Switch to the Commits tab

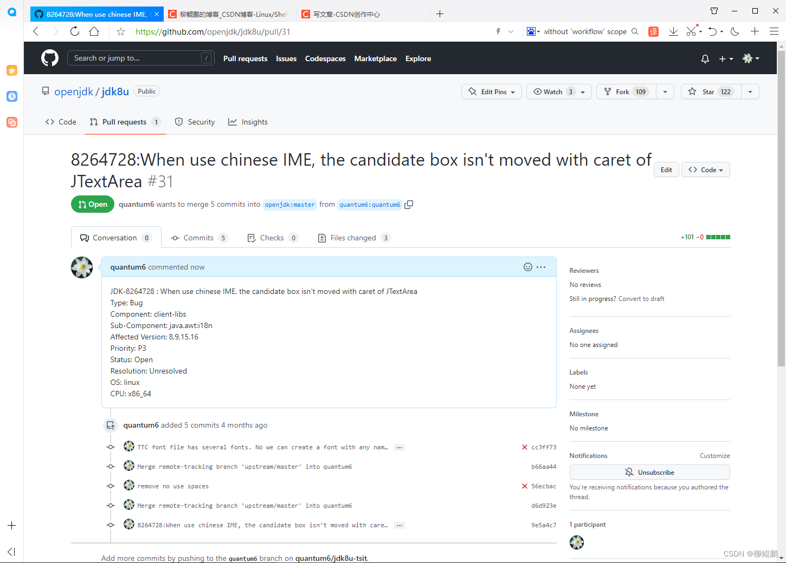click(x=198, y=237)
